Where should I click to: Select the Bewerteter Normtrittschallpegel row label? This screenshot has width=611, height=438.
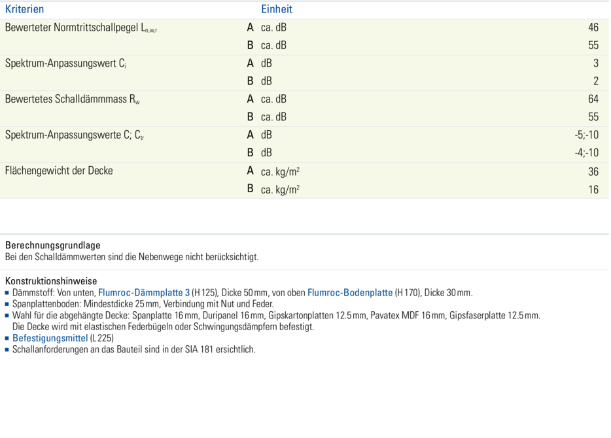pos(81,28)
